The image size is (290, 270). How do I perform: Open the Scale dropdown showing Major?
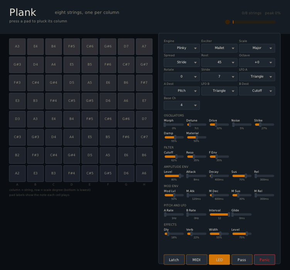[257, 48]
